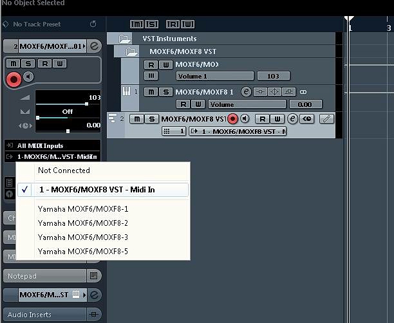Reload the track preset with the circular arrow icon
This screenshot has height=323, width=394.
pyautogui.click(x=93, y=24)
